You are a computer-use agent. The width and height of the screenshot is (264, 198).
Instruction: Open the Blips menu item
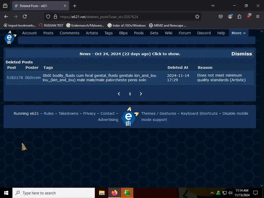(123, 33)
